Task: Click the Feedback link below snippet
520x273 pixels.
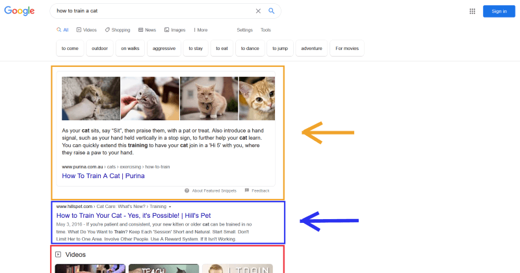Action: pyautogui.click(x=261, y=190)
